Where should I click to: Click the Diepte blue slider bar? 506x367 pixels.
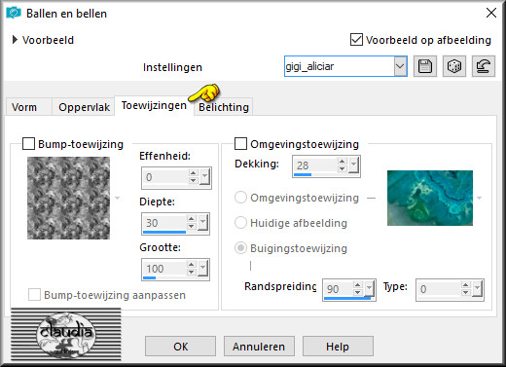[164, 232]
